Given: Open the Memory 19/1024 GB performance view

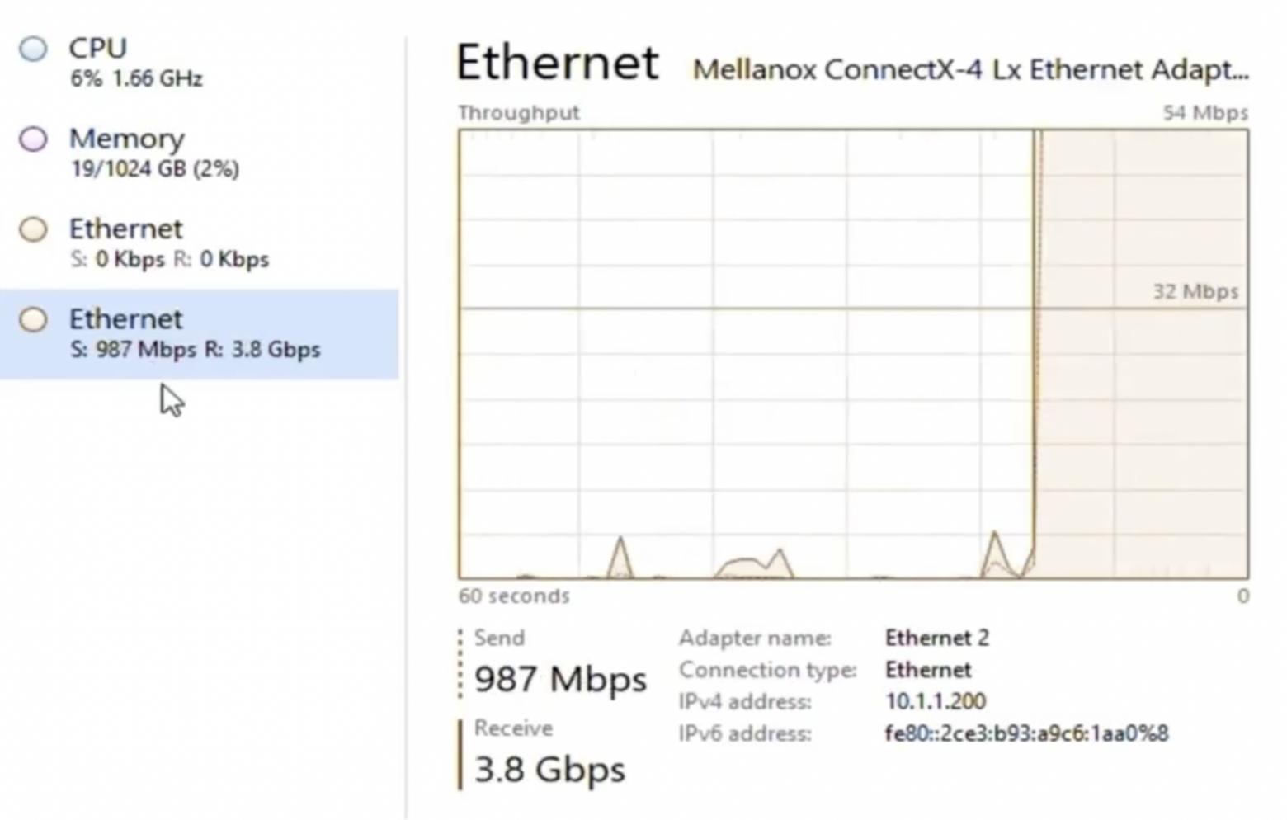Looking at the screenshot, I should 154,153.
